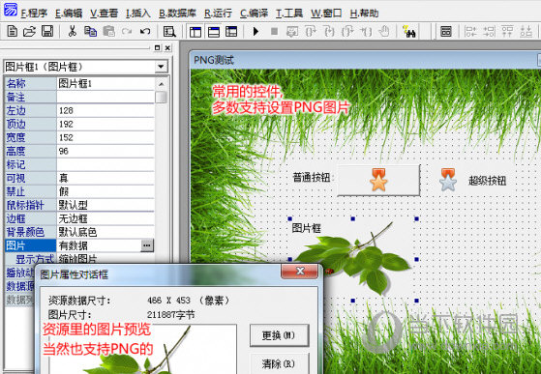This screenshot has width=541, height=374.
Task: Cut selection with the scissors icon
Action: 73,31
